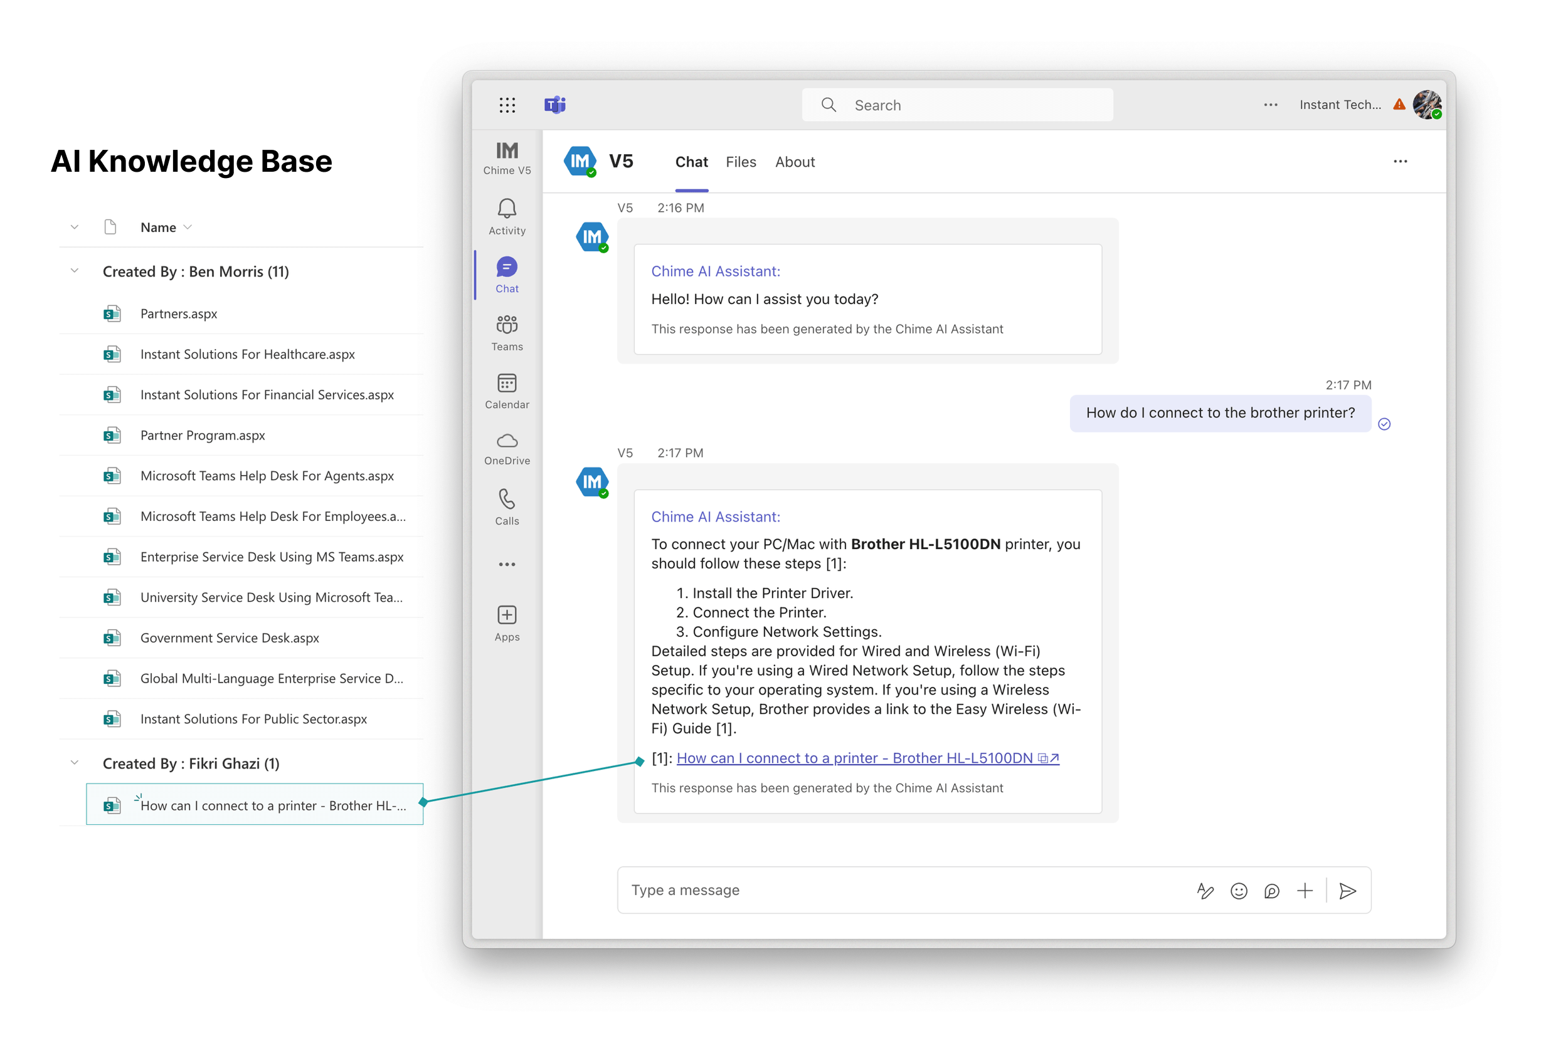Open the Partners.aspx file

(178, 313)
